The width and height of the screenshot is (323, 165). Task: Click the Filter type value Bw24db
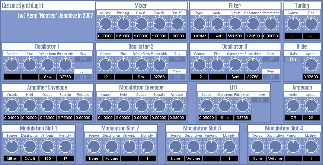199,36
